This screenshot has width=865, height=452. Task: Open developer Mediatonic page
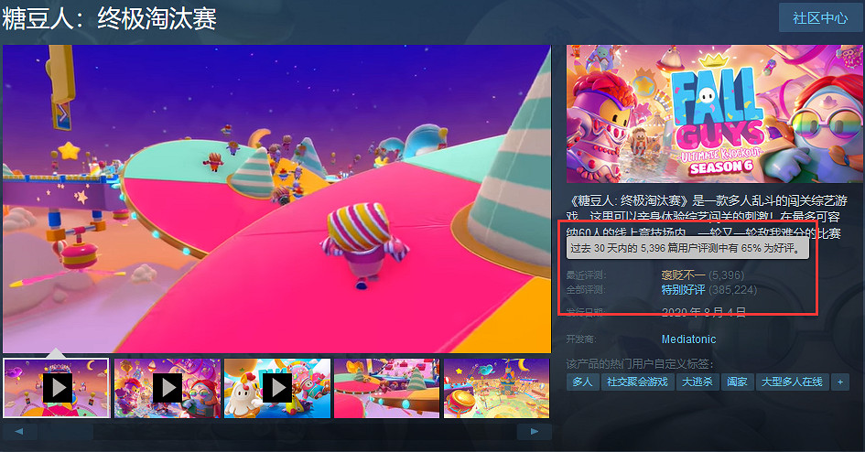click(x=688, y=339)
